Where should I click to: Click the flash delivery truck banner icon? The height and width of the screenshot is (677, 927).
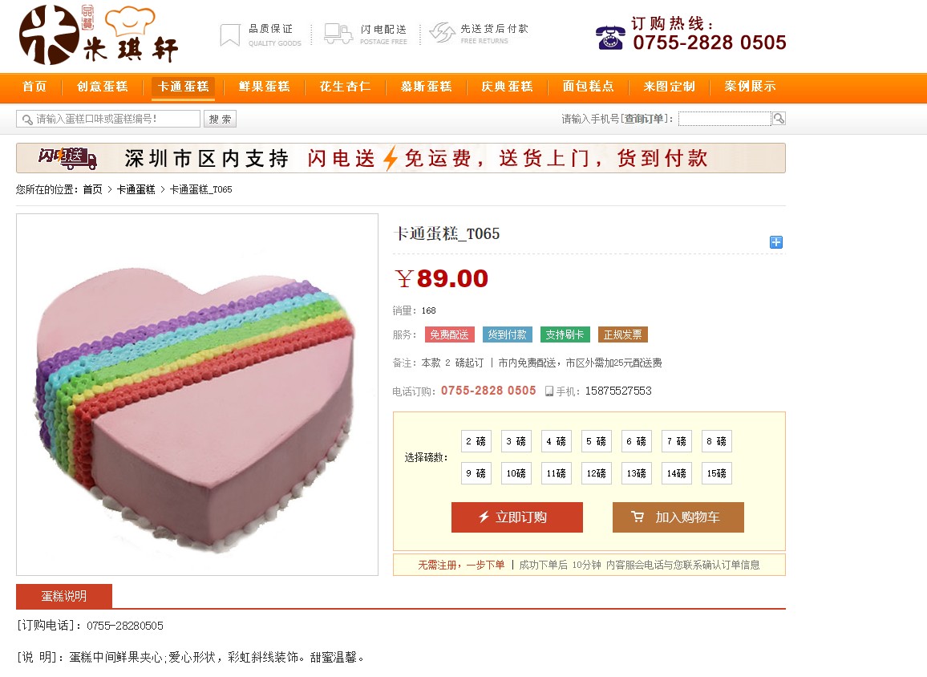[x=67, y=158]
